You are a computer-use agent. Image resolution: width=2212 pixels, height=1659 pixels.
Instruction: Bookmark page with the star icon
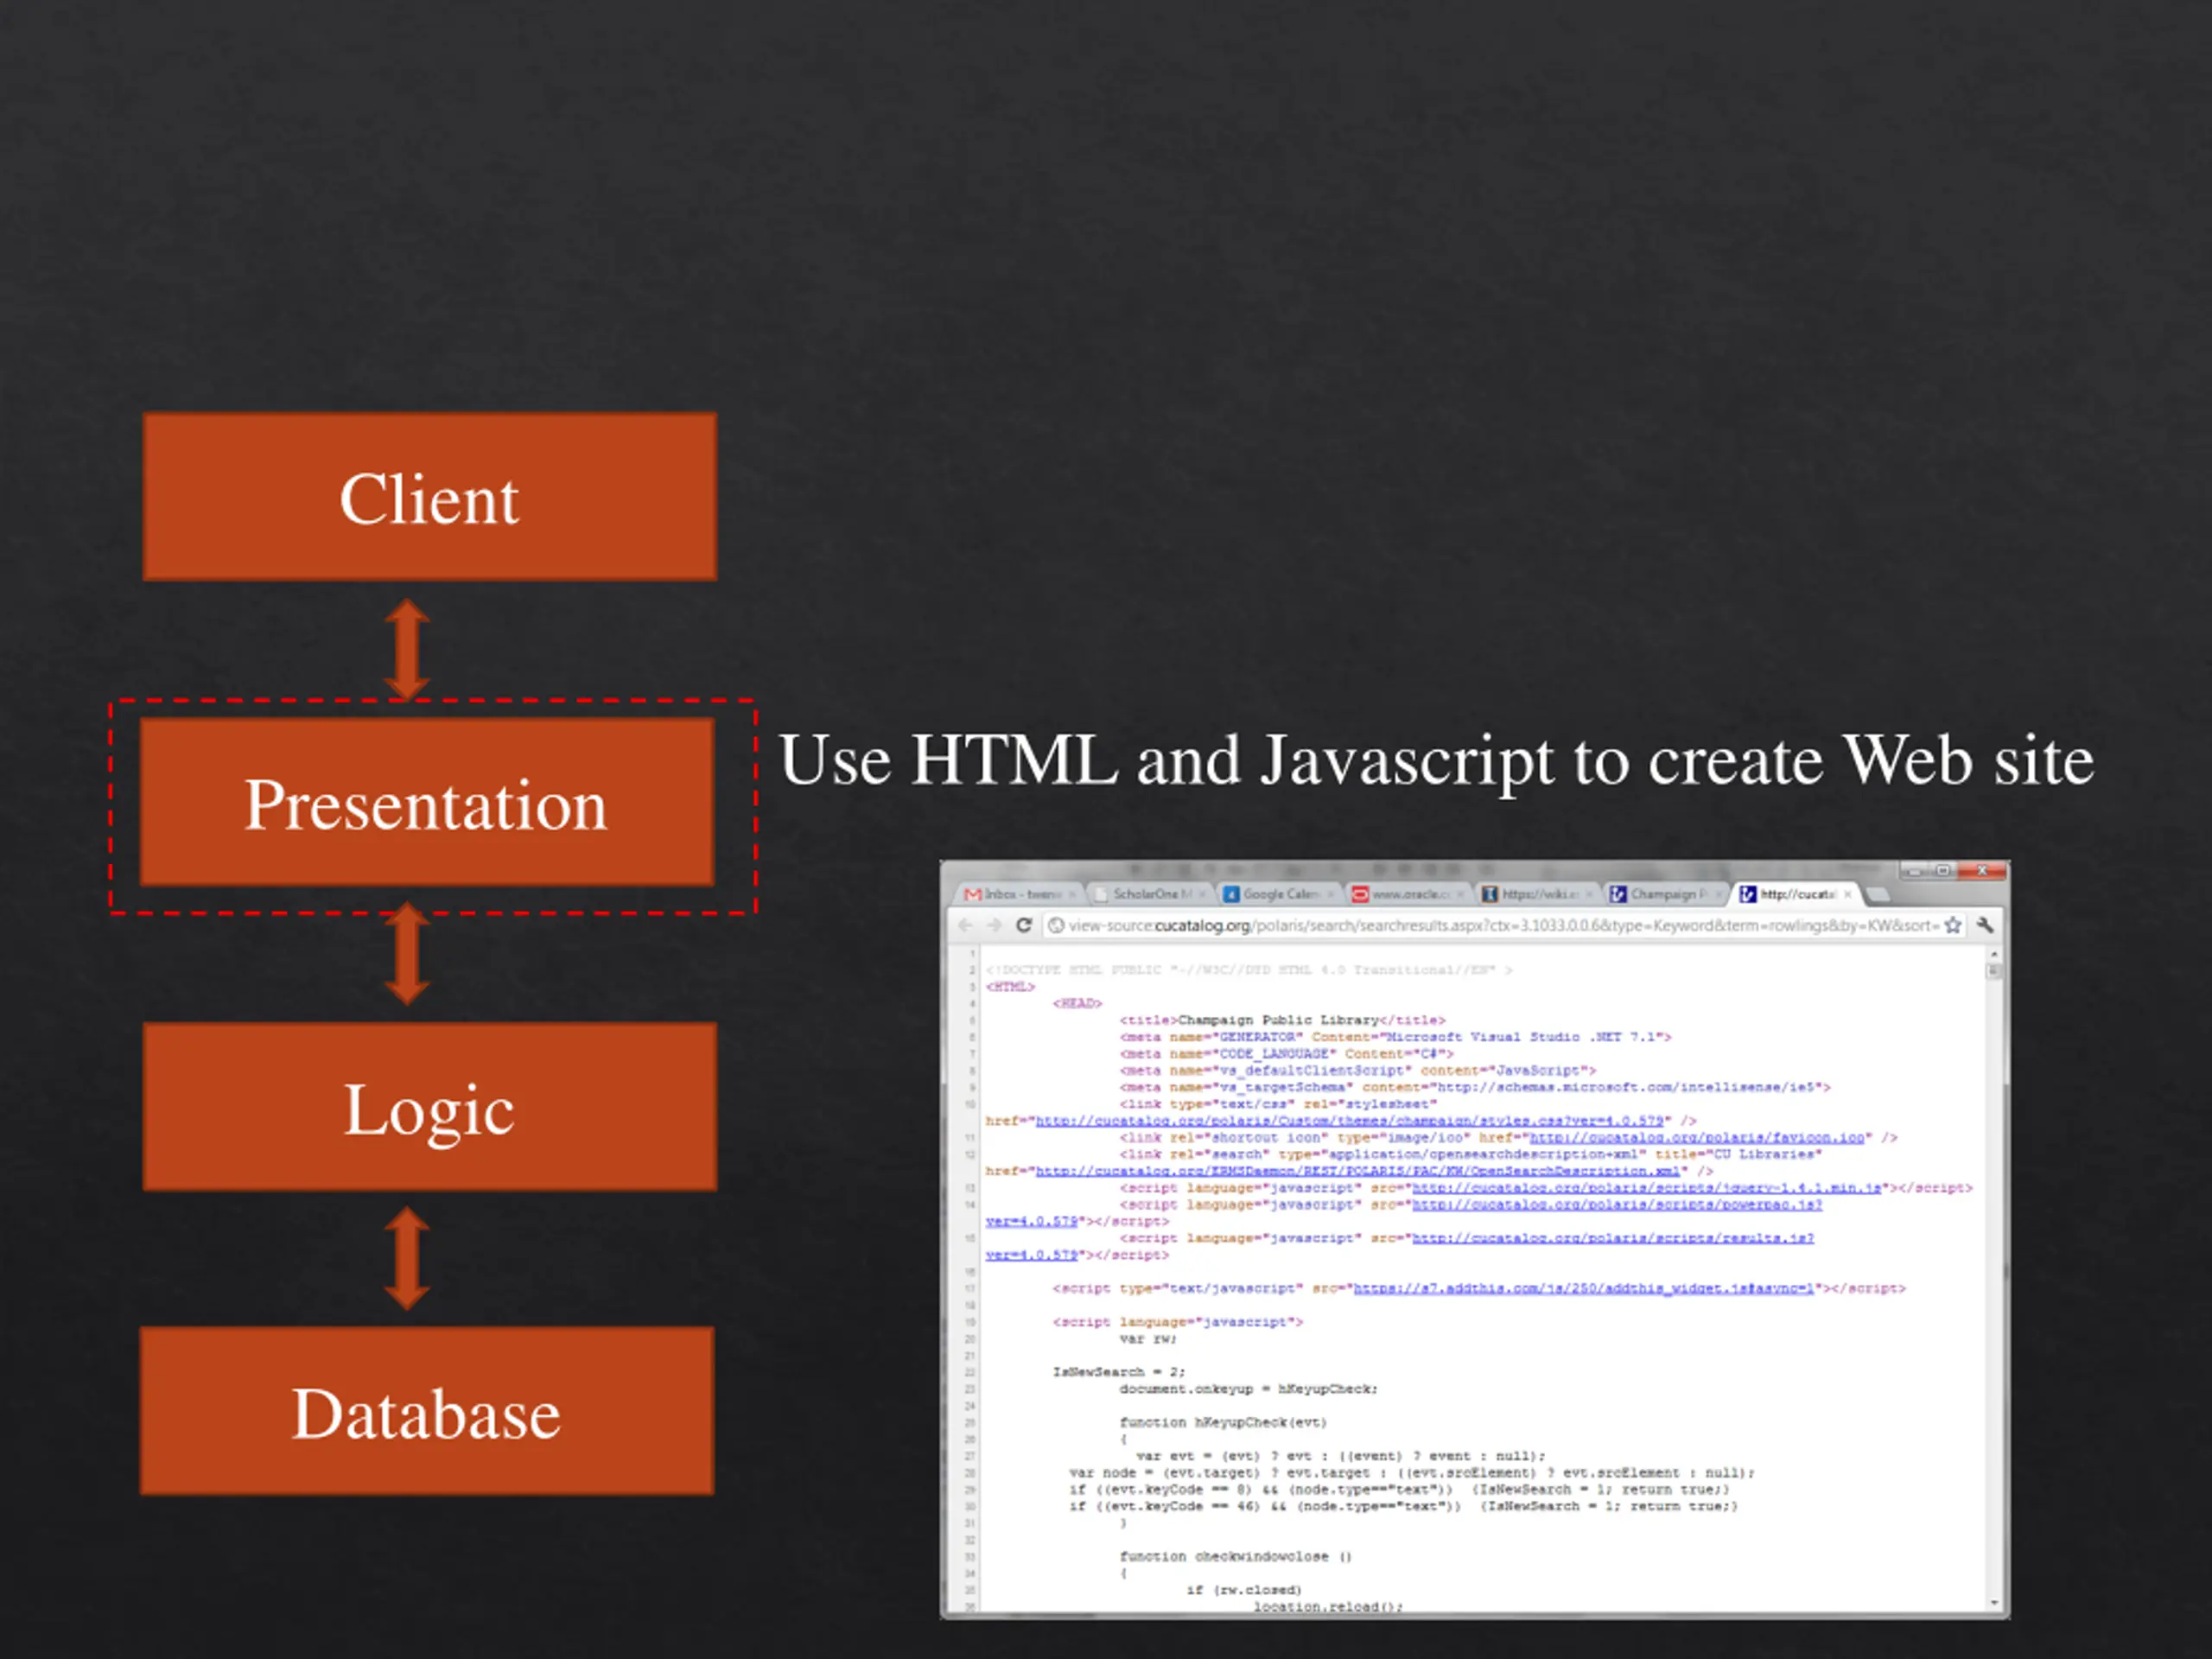pyautogui.click(x=1952, y=925)
